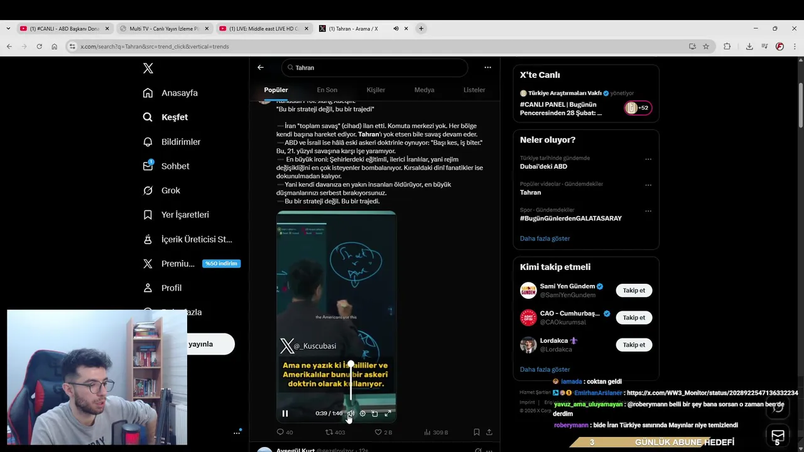View post analytics showing 309 B
804x452 pixels.
tap(436, 432)
